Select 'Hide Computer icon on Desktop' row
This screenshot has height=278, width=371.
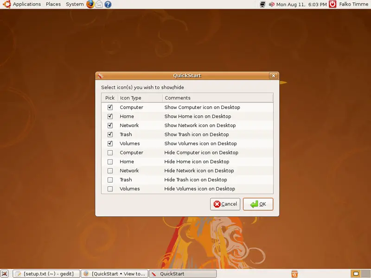[187, 153]
